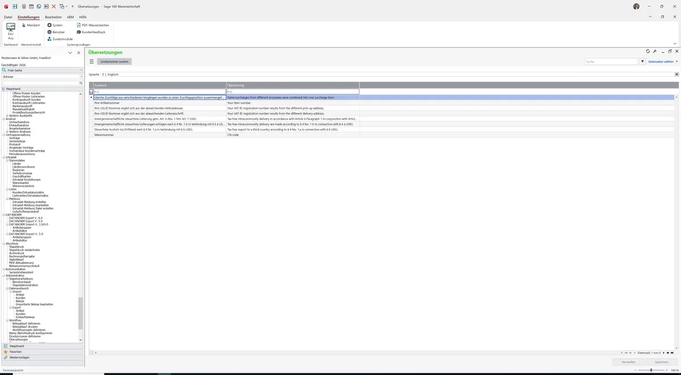Collapse the Intrastat tree node

click(x=4, y=157)
